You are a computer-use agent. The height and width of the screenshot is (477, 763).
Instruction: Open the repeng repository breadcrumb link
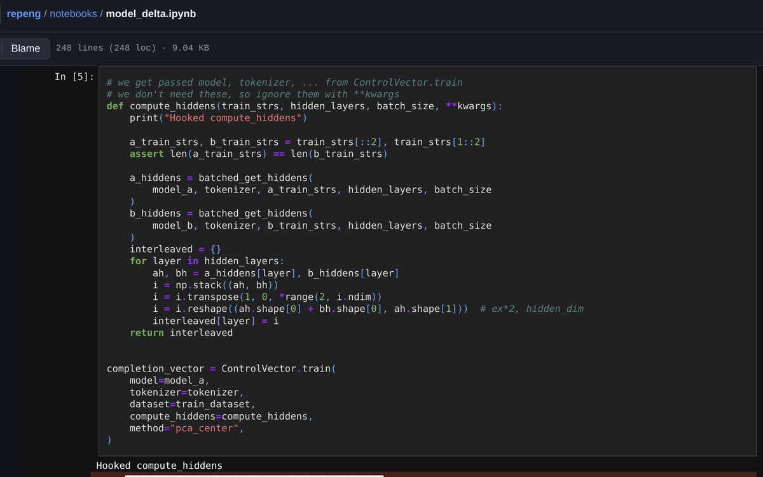pos(24,13)
